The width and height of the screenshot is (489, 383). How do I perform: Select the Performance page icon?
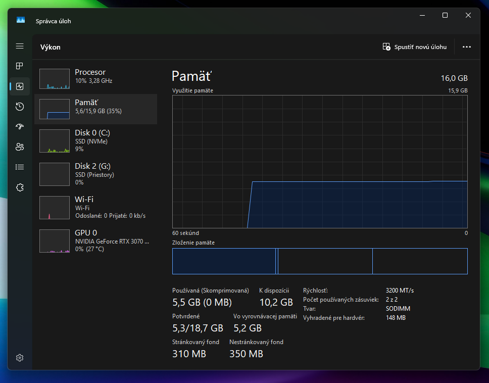point(20,86)
